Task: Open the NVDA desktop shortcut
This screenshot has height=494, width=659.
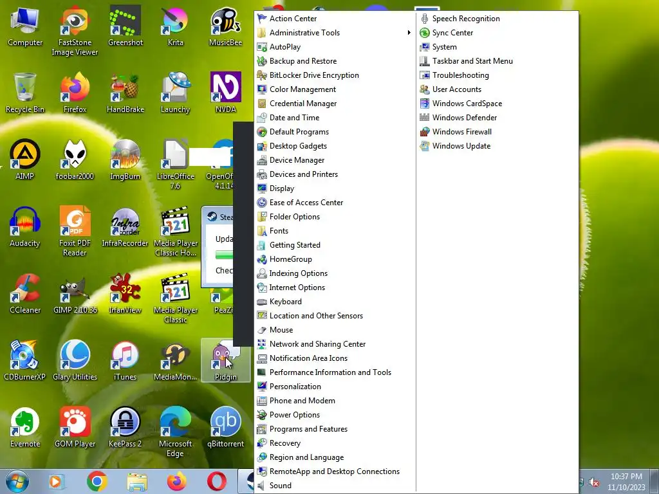Action: 226,93
